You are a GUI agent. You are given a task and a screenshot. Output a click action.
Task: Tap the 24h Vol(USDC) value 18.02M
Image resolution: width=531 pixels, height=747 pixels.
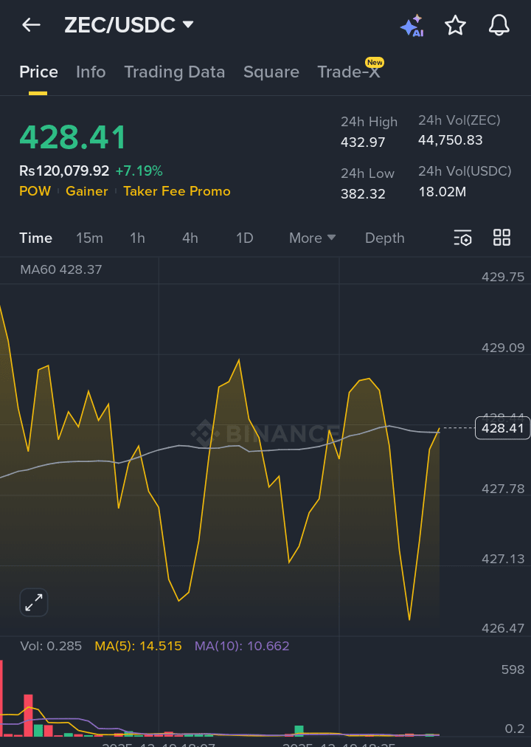[442, 192]
